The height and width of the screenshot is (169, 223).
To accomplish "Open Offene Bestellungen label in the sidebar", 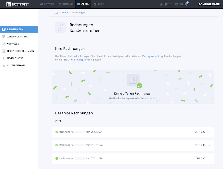I will click(x=21, y=51).
